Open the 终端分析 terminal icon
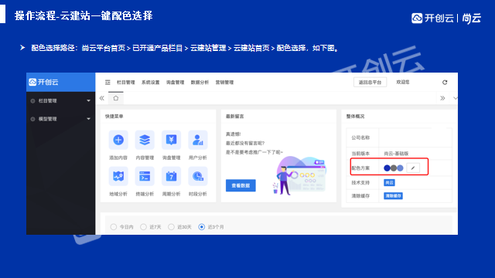495x278 pixels. pos(145,176)
